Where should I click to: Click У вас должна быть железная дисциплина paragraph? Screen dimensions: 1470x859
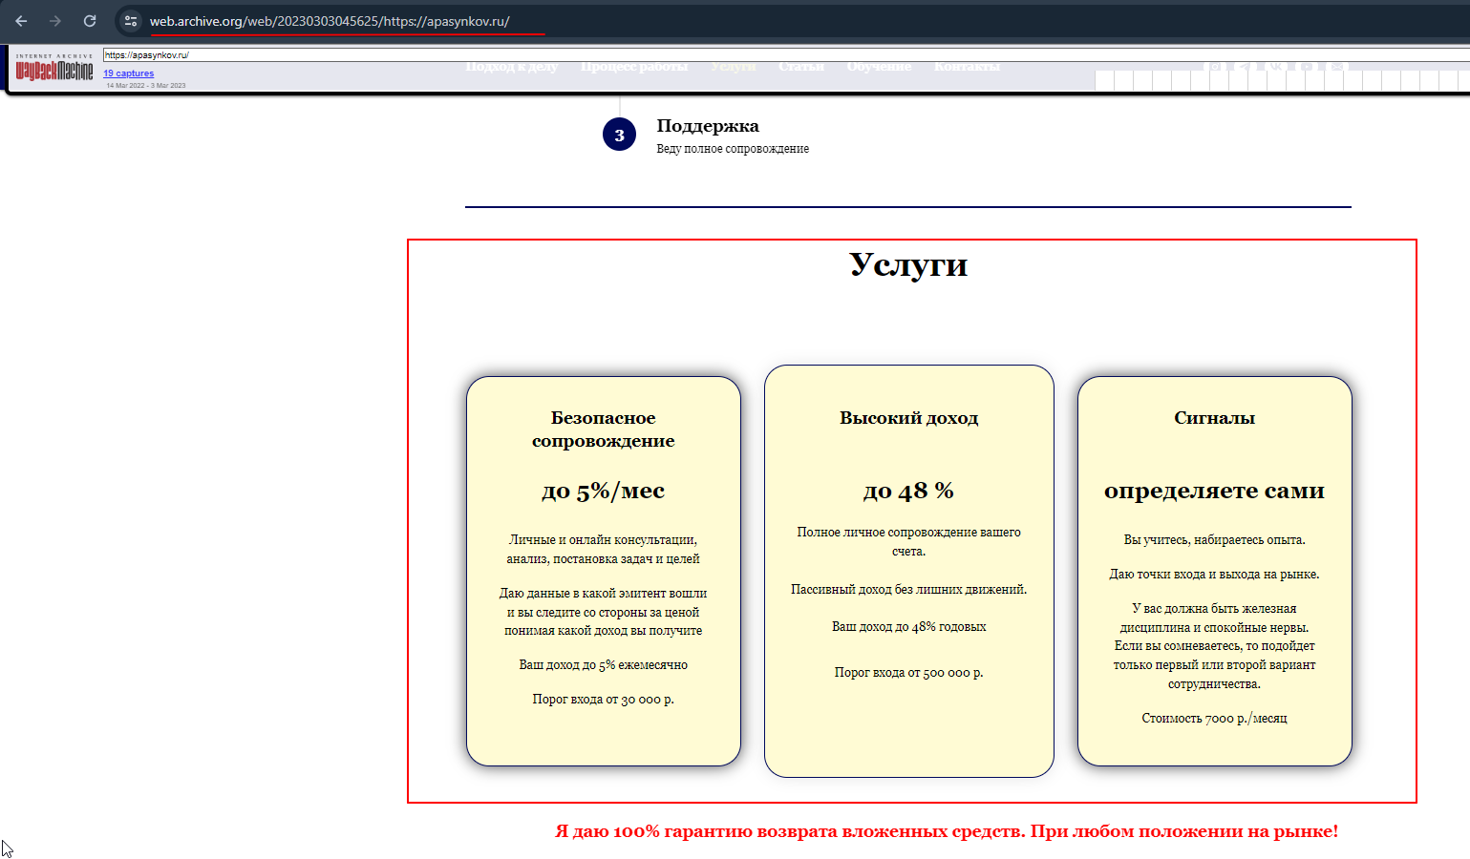tap(1215, 646)
